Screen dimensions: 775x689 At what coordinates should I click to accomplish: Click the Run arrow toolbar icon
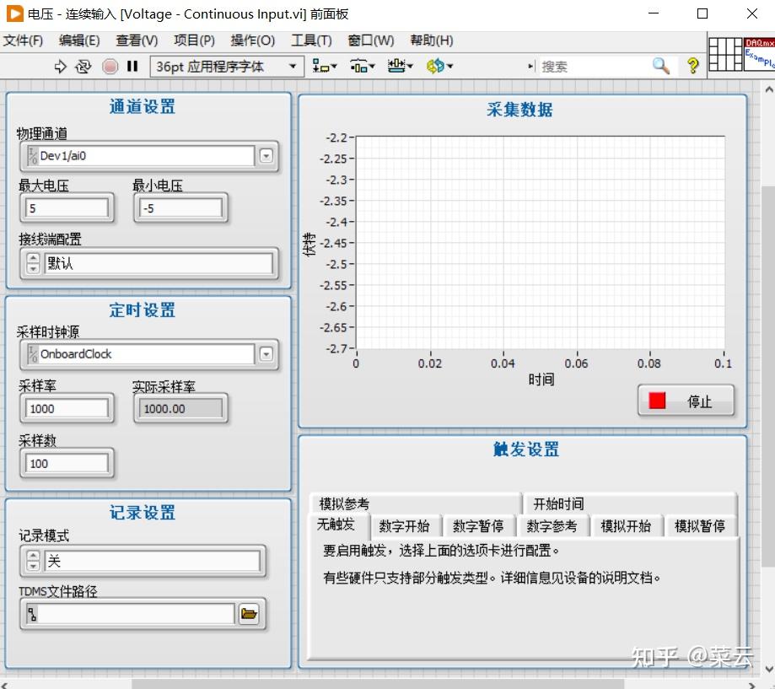point(60,67)
